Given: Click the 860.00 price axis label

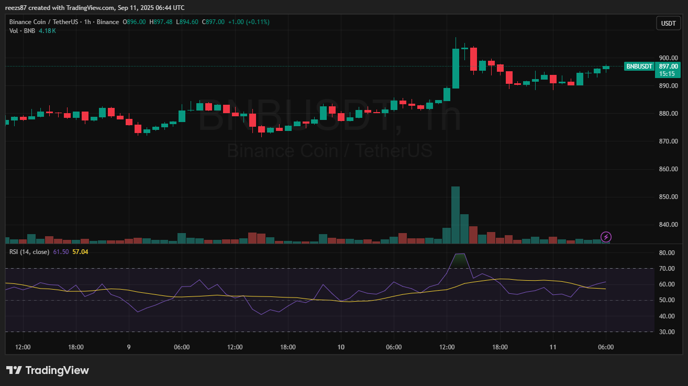Looking at the screenshot, I should [x=668, y=169].
